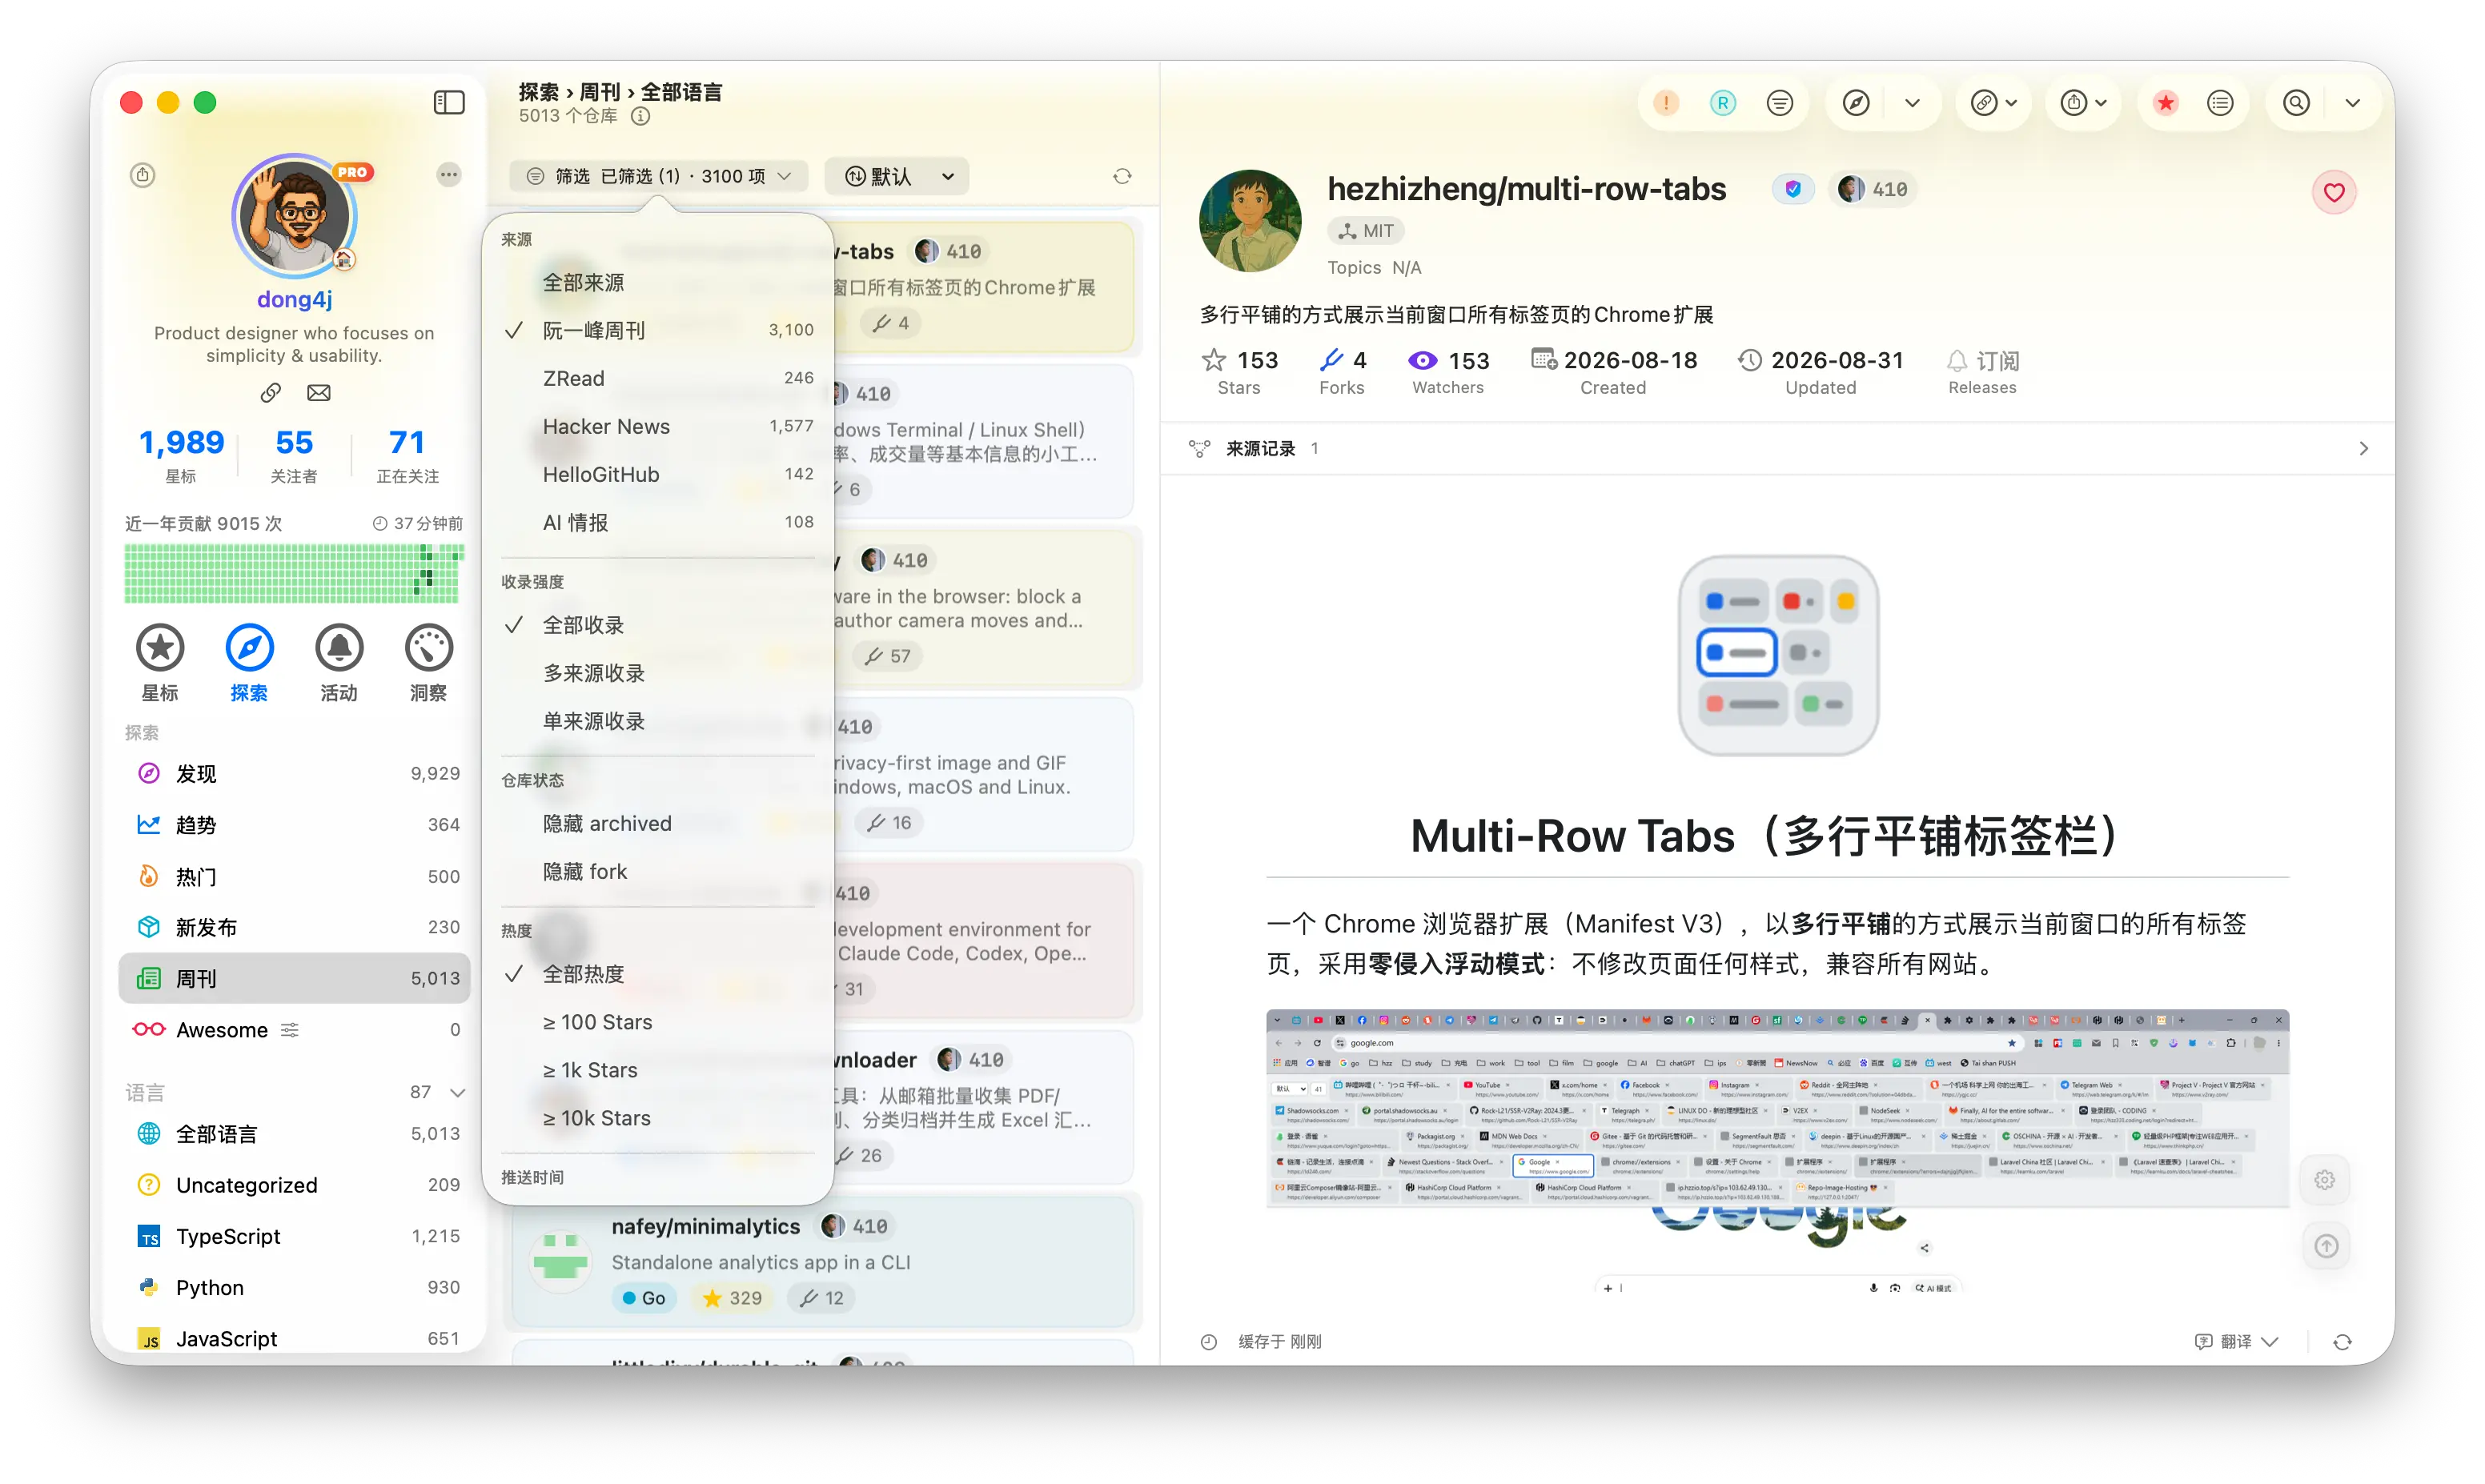Viewport: 2485px width, 1484px height.
Task: Select the Hacker News source filter
Action: [x=659, y=427]
